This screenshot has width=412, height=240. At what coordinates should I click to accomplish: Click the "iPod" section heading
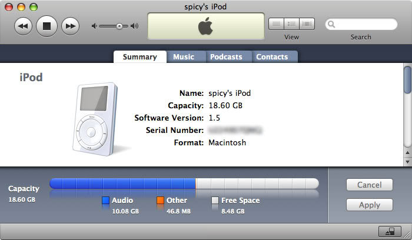pos(31,78)
